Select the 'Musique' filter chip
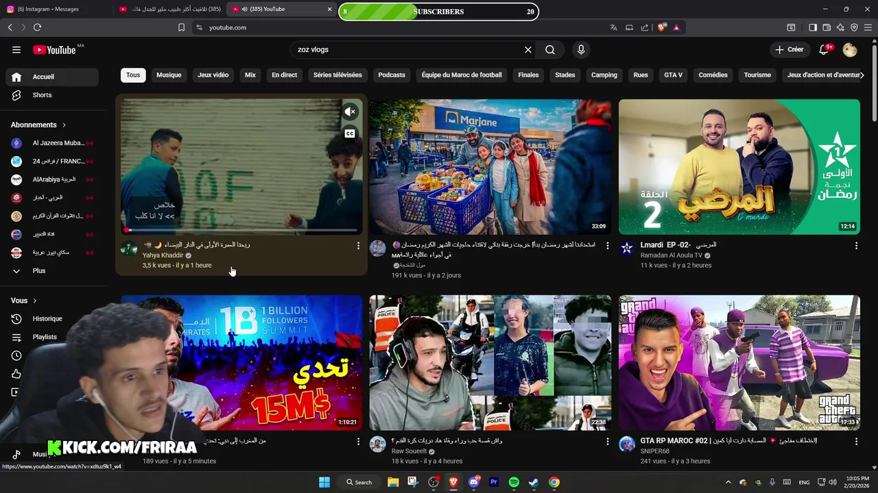The width and height of the screenshot is (878, 493). [169, 75]
